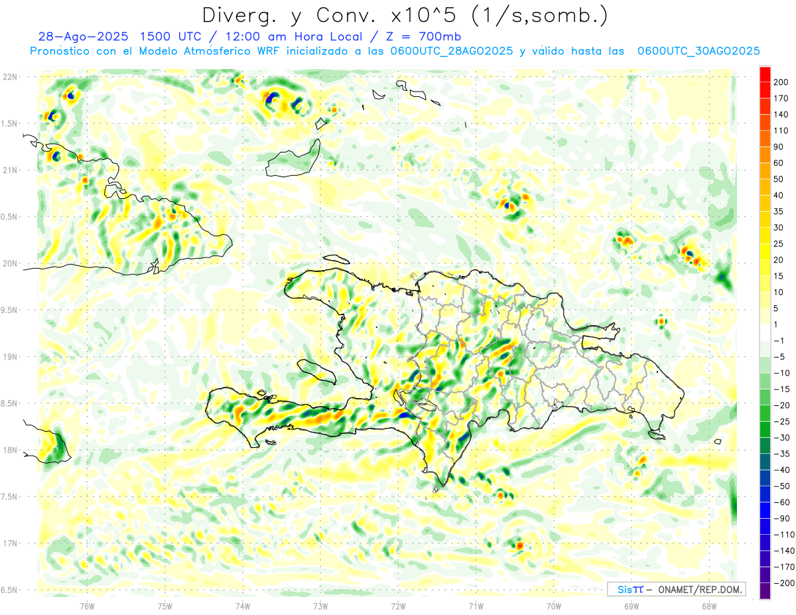Click the "-5" color scale value

781,357
